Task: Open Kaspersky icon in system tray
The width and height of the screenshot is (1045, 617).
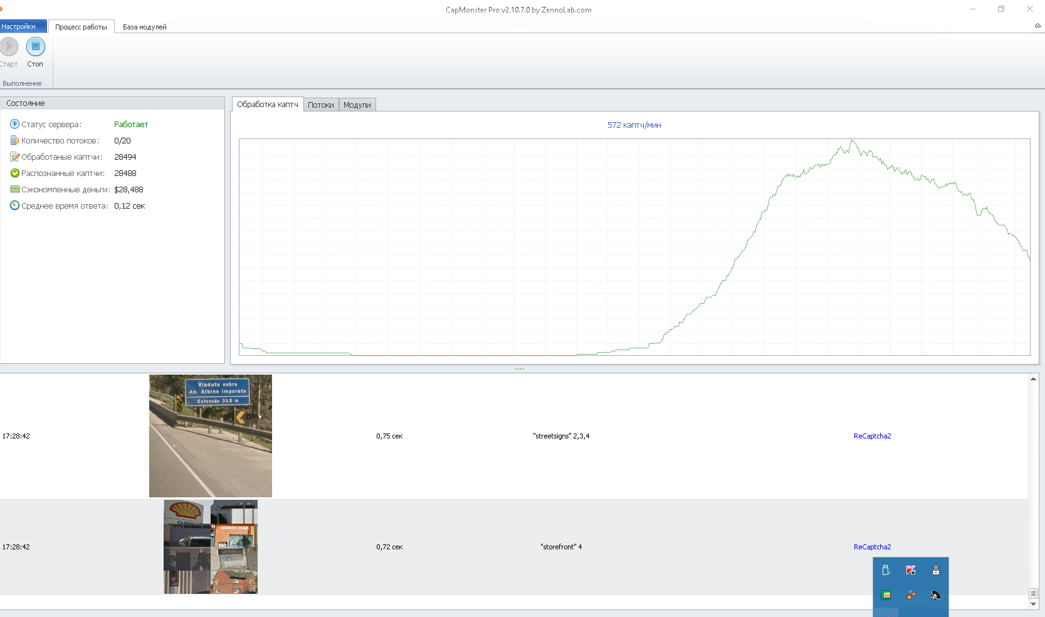Action: point(911,570)
